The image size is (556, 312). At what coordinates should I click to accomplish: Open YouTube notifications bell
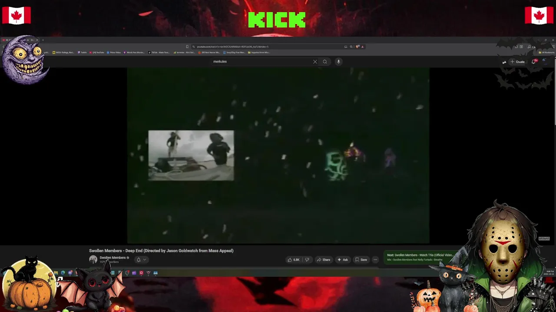(534, 62)
